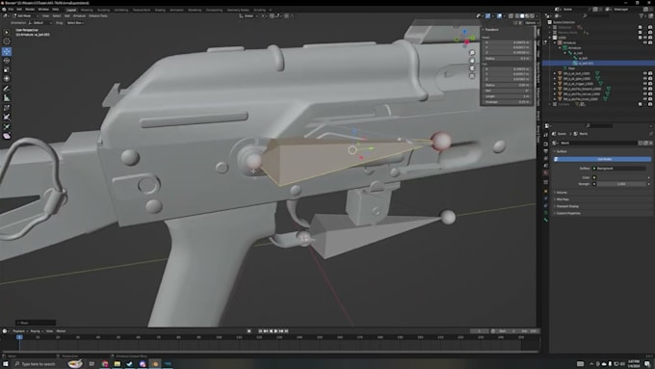Open the World properties tab

[x=545, y=172]
